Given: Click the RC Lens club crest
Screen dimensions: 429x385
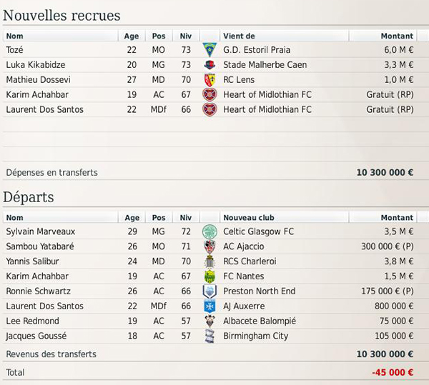Looking at the screenshot, I should tap(209, 80).
